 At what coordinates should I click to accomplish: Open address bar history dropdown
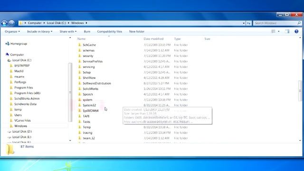[x=244, y=23]
